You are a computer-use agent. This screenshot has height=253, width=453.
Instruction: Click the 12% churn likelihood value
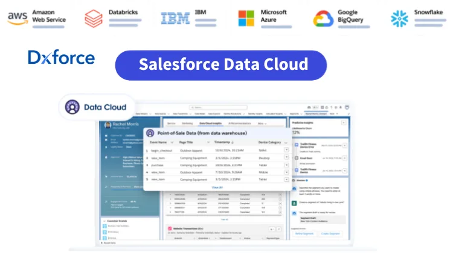296,133
